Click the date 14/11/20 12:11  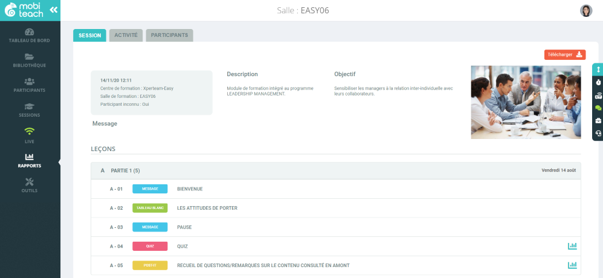[116, 80]
